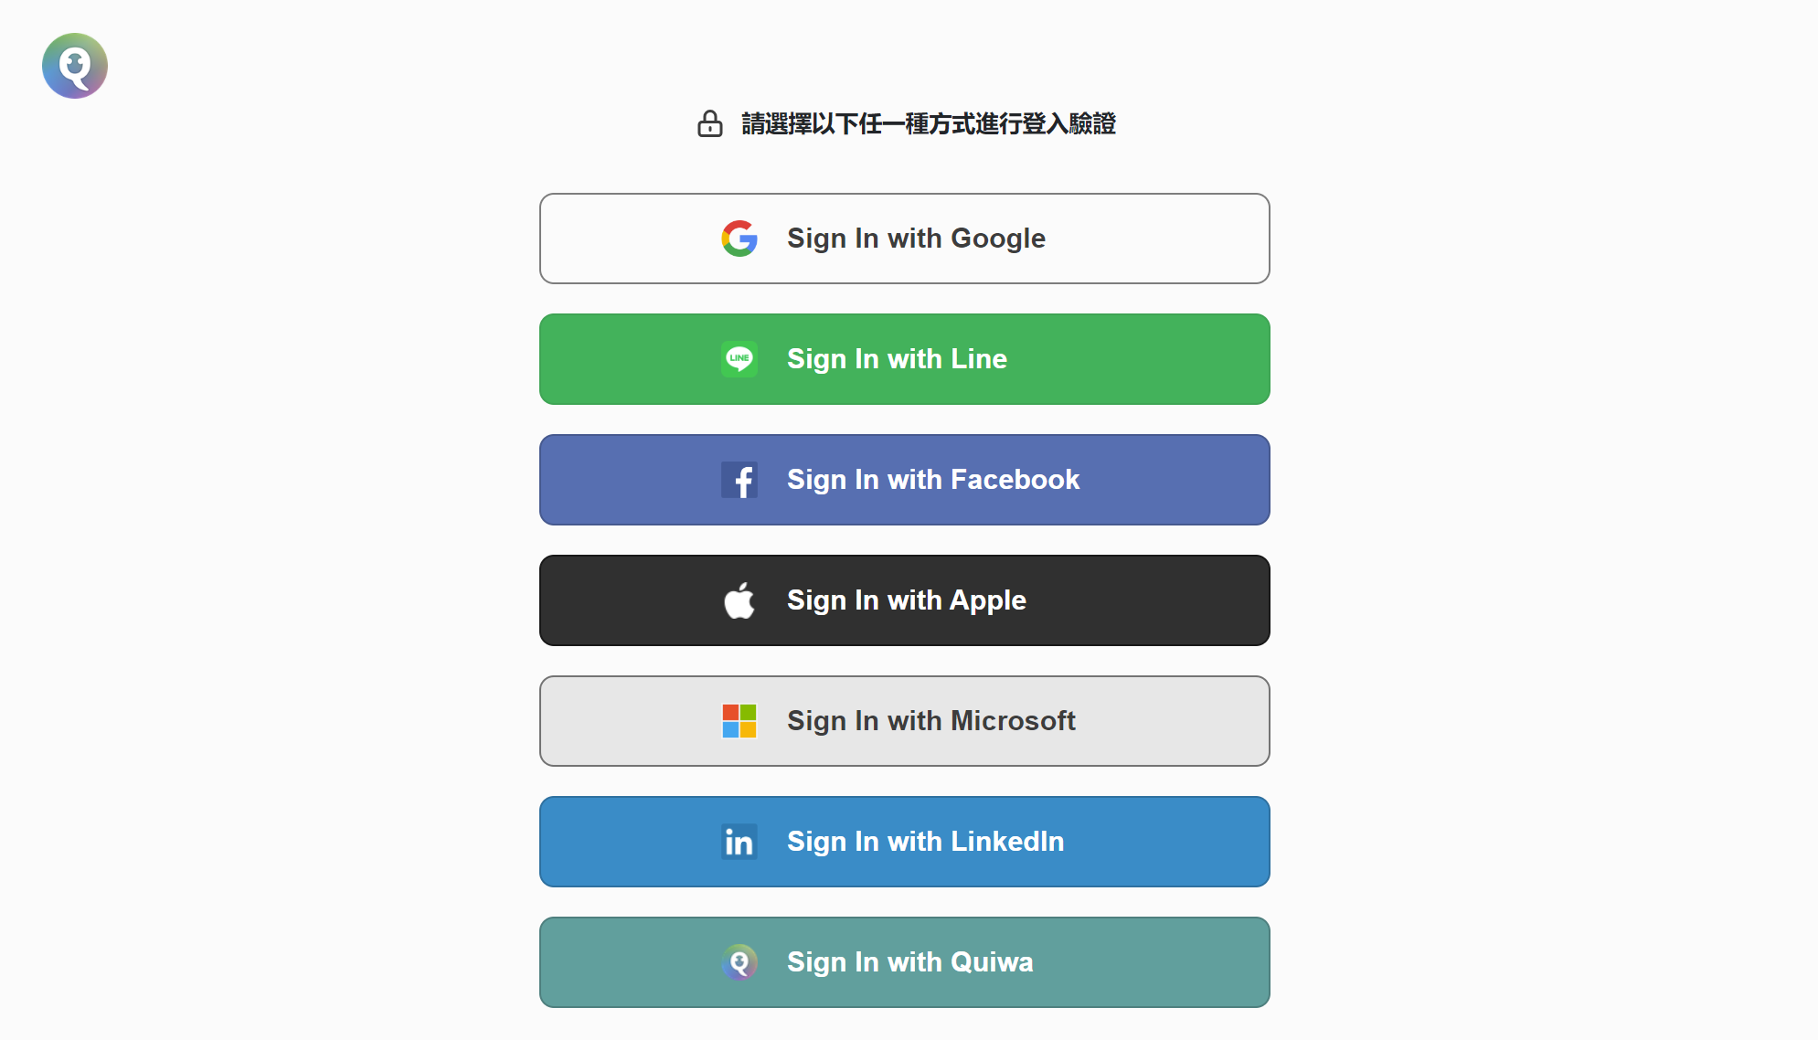Choose Sign In with Line
This screenshot has height=1040, width=1818.
[x=905, y=359]
